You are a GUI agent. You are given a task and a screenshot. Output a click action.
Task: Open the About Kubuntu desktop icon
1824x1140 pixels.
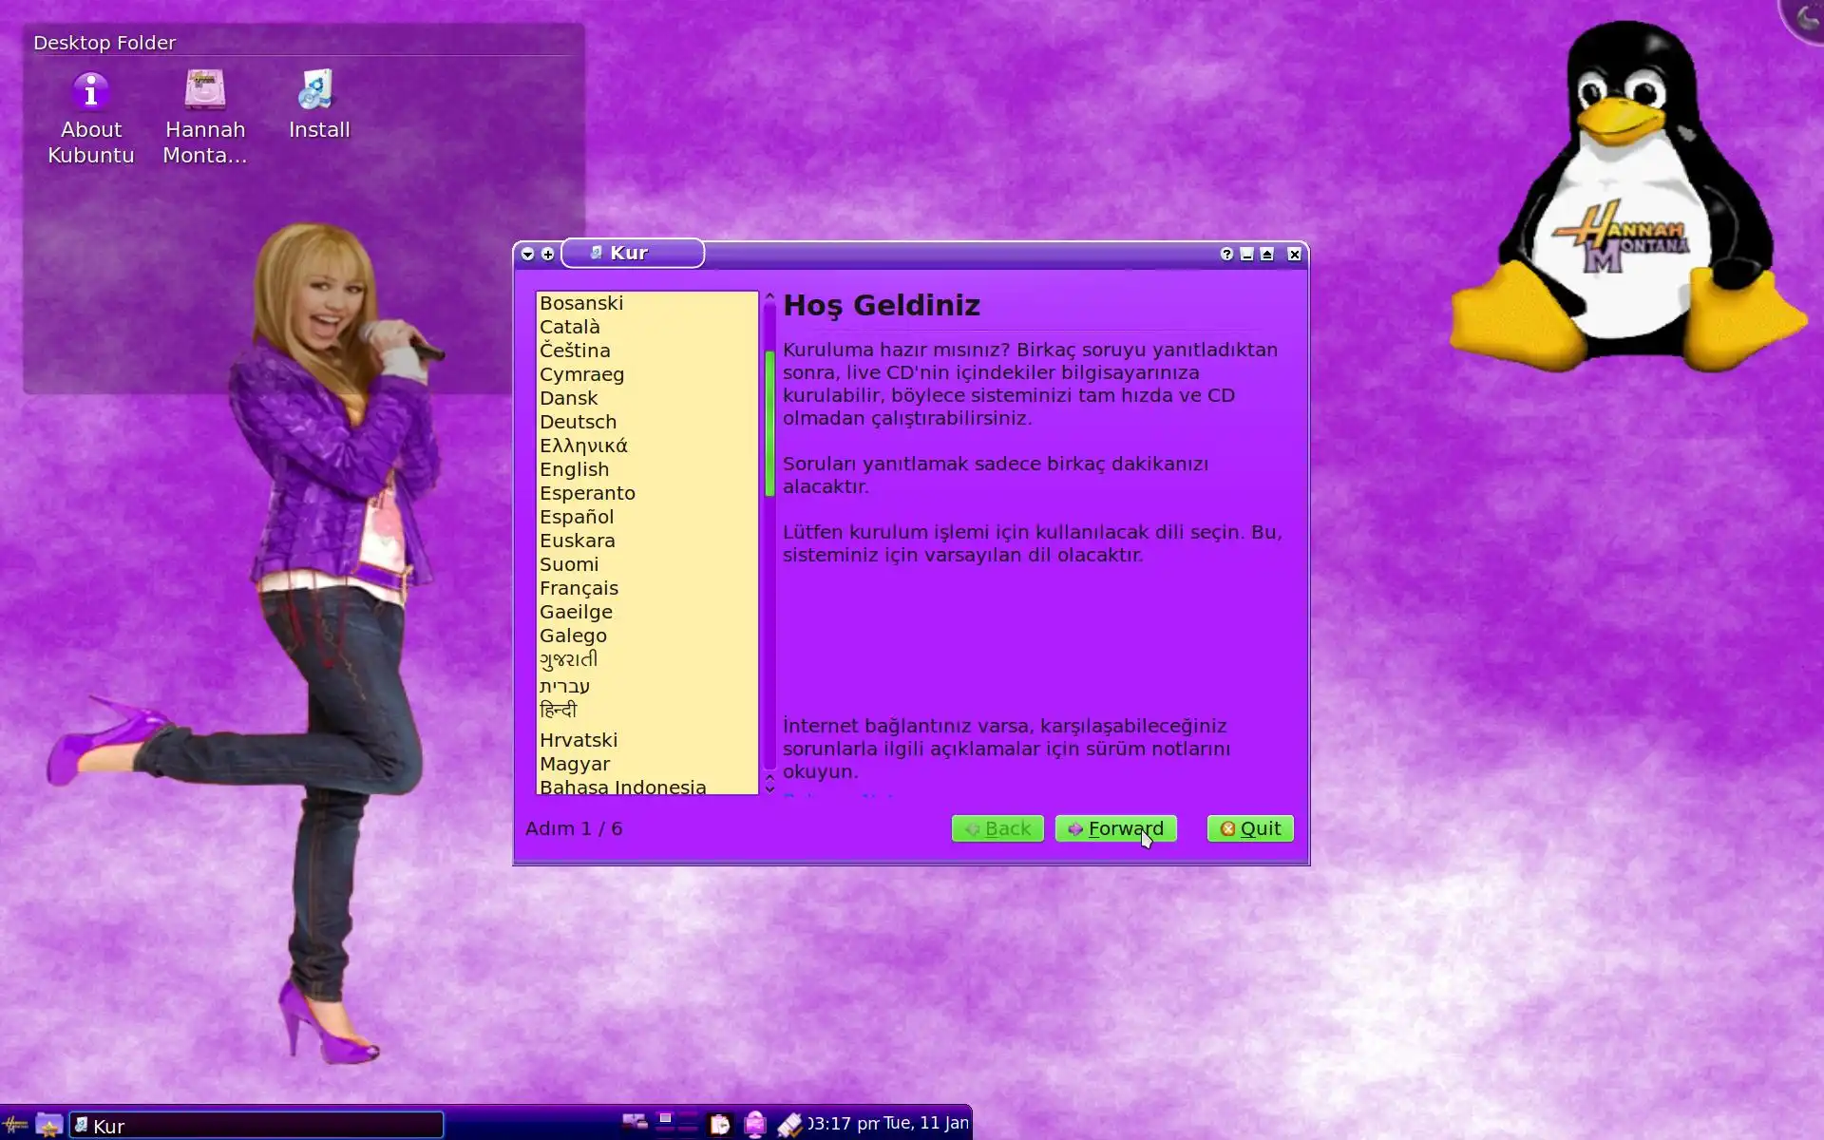[91, 93]
